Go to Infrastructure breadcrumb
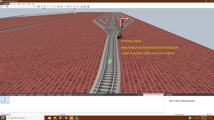The image size is (214, 120). point(41,95)
